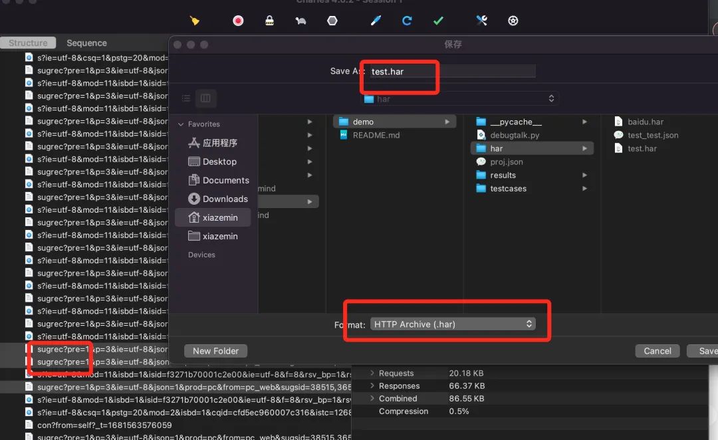
Task: Toggle breakpoints hexagon icon
Action: click(332, 21)
